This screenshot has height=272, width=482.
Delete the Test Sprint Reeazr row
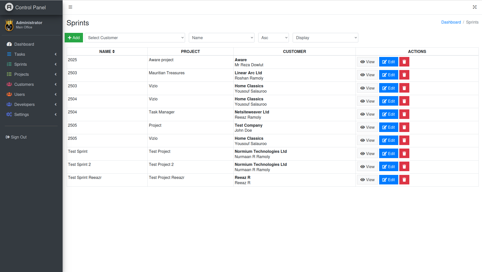point(404,180)
